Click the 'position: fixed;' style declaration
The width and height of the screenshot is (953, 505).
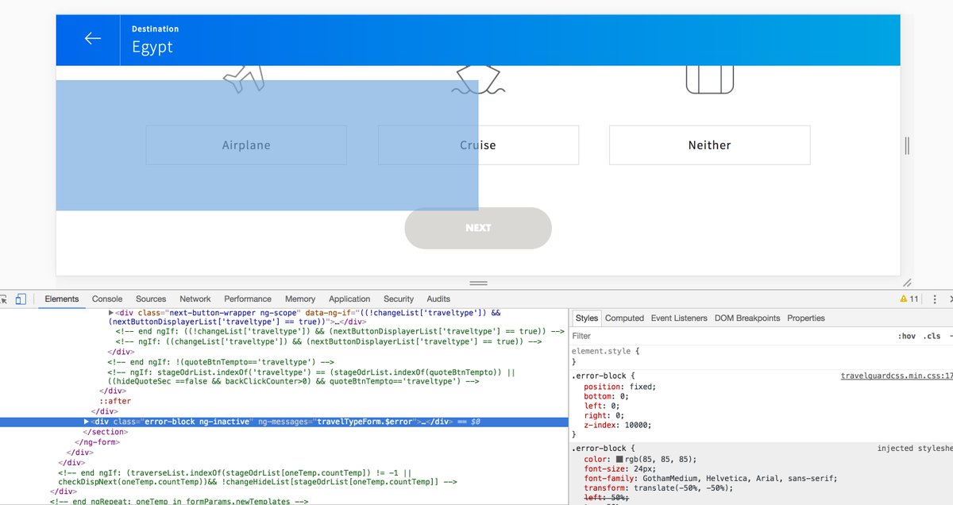pyautogui.click(x=620, y=386)
